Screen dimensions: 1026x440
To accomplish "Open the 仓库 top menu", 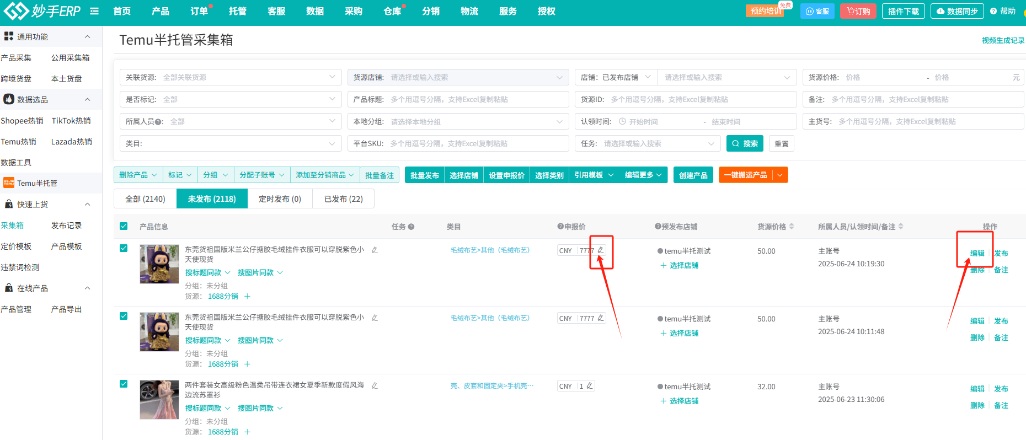I will (392, 11).
